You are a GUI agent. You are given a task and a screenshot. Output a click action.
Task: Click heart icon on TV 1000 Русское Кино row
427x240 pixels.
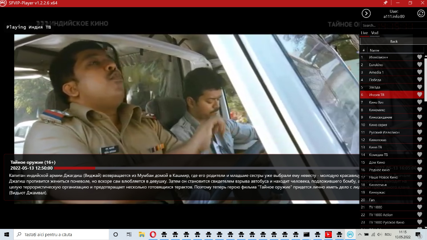[x=419, y=222]
